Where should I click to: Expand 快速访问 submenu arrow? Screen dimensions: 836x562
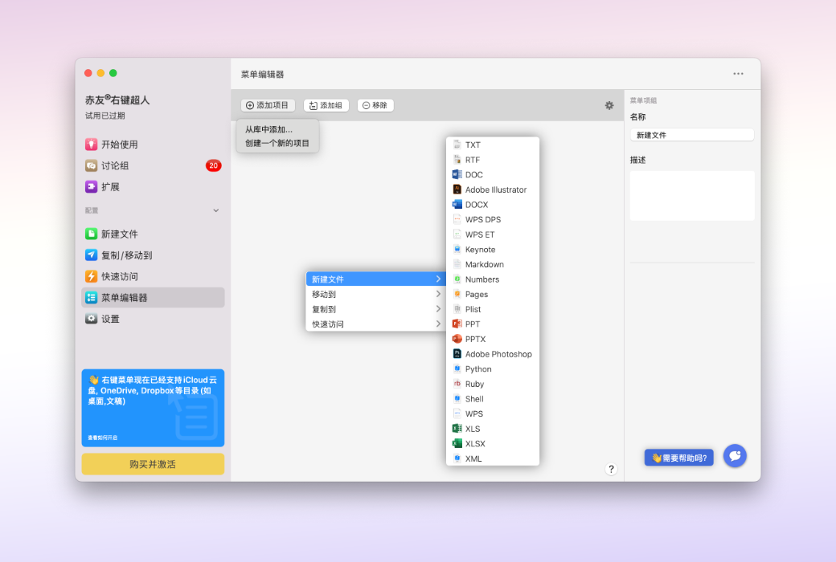(x=438, y=324)
